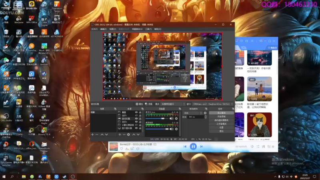Move scene up in OBS scenes panel
Image resolution: width=320 pixels, height=180 pixels.
click(x=102, y=135)
